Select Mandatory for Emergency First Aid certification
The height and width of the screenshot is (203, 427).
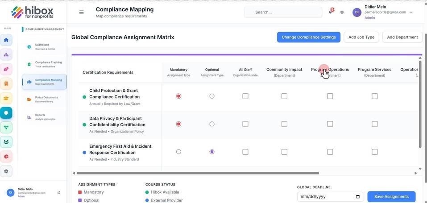(x=178, y=152)
